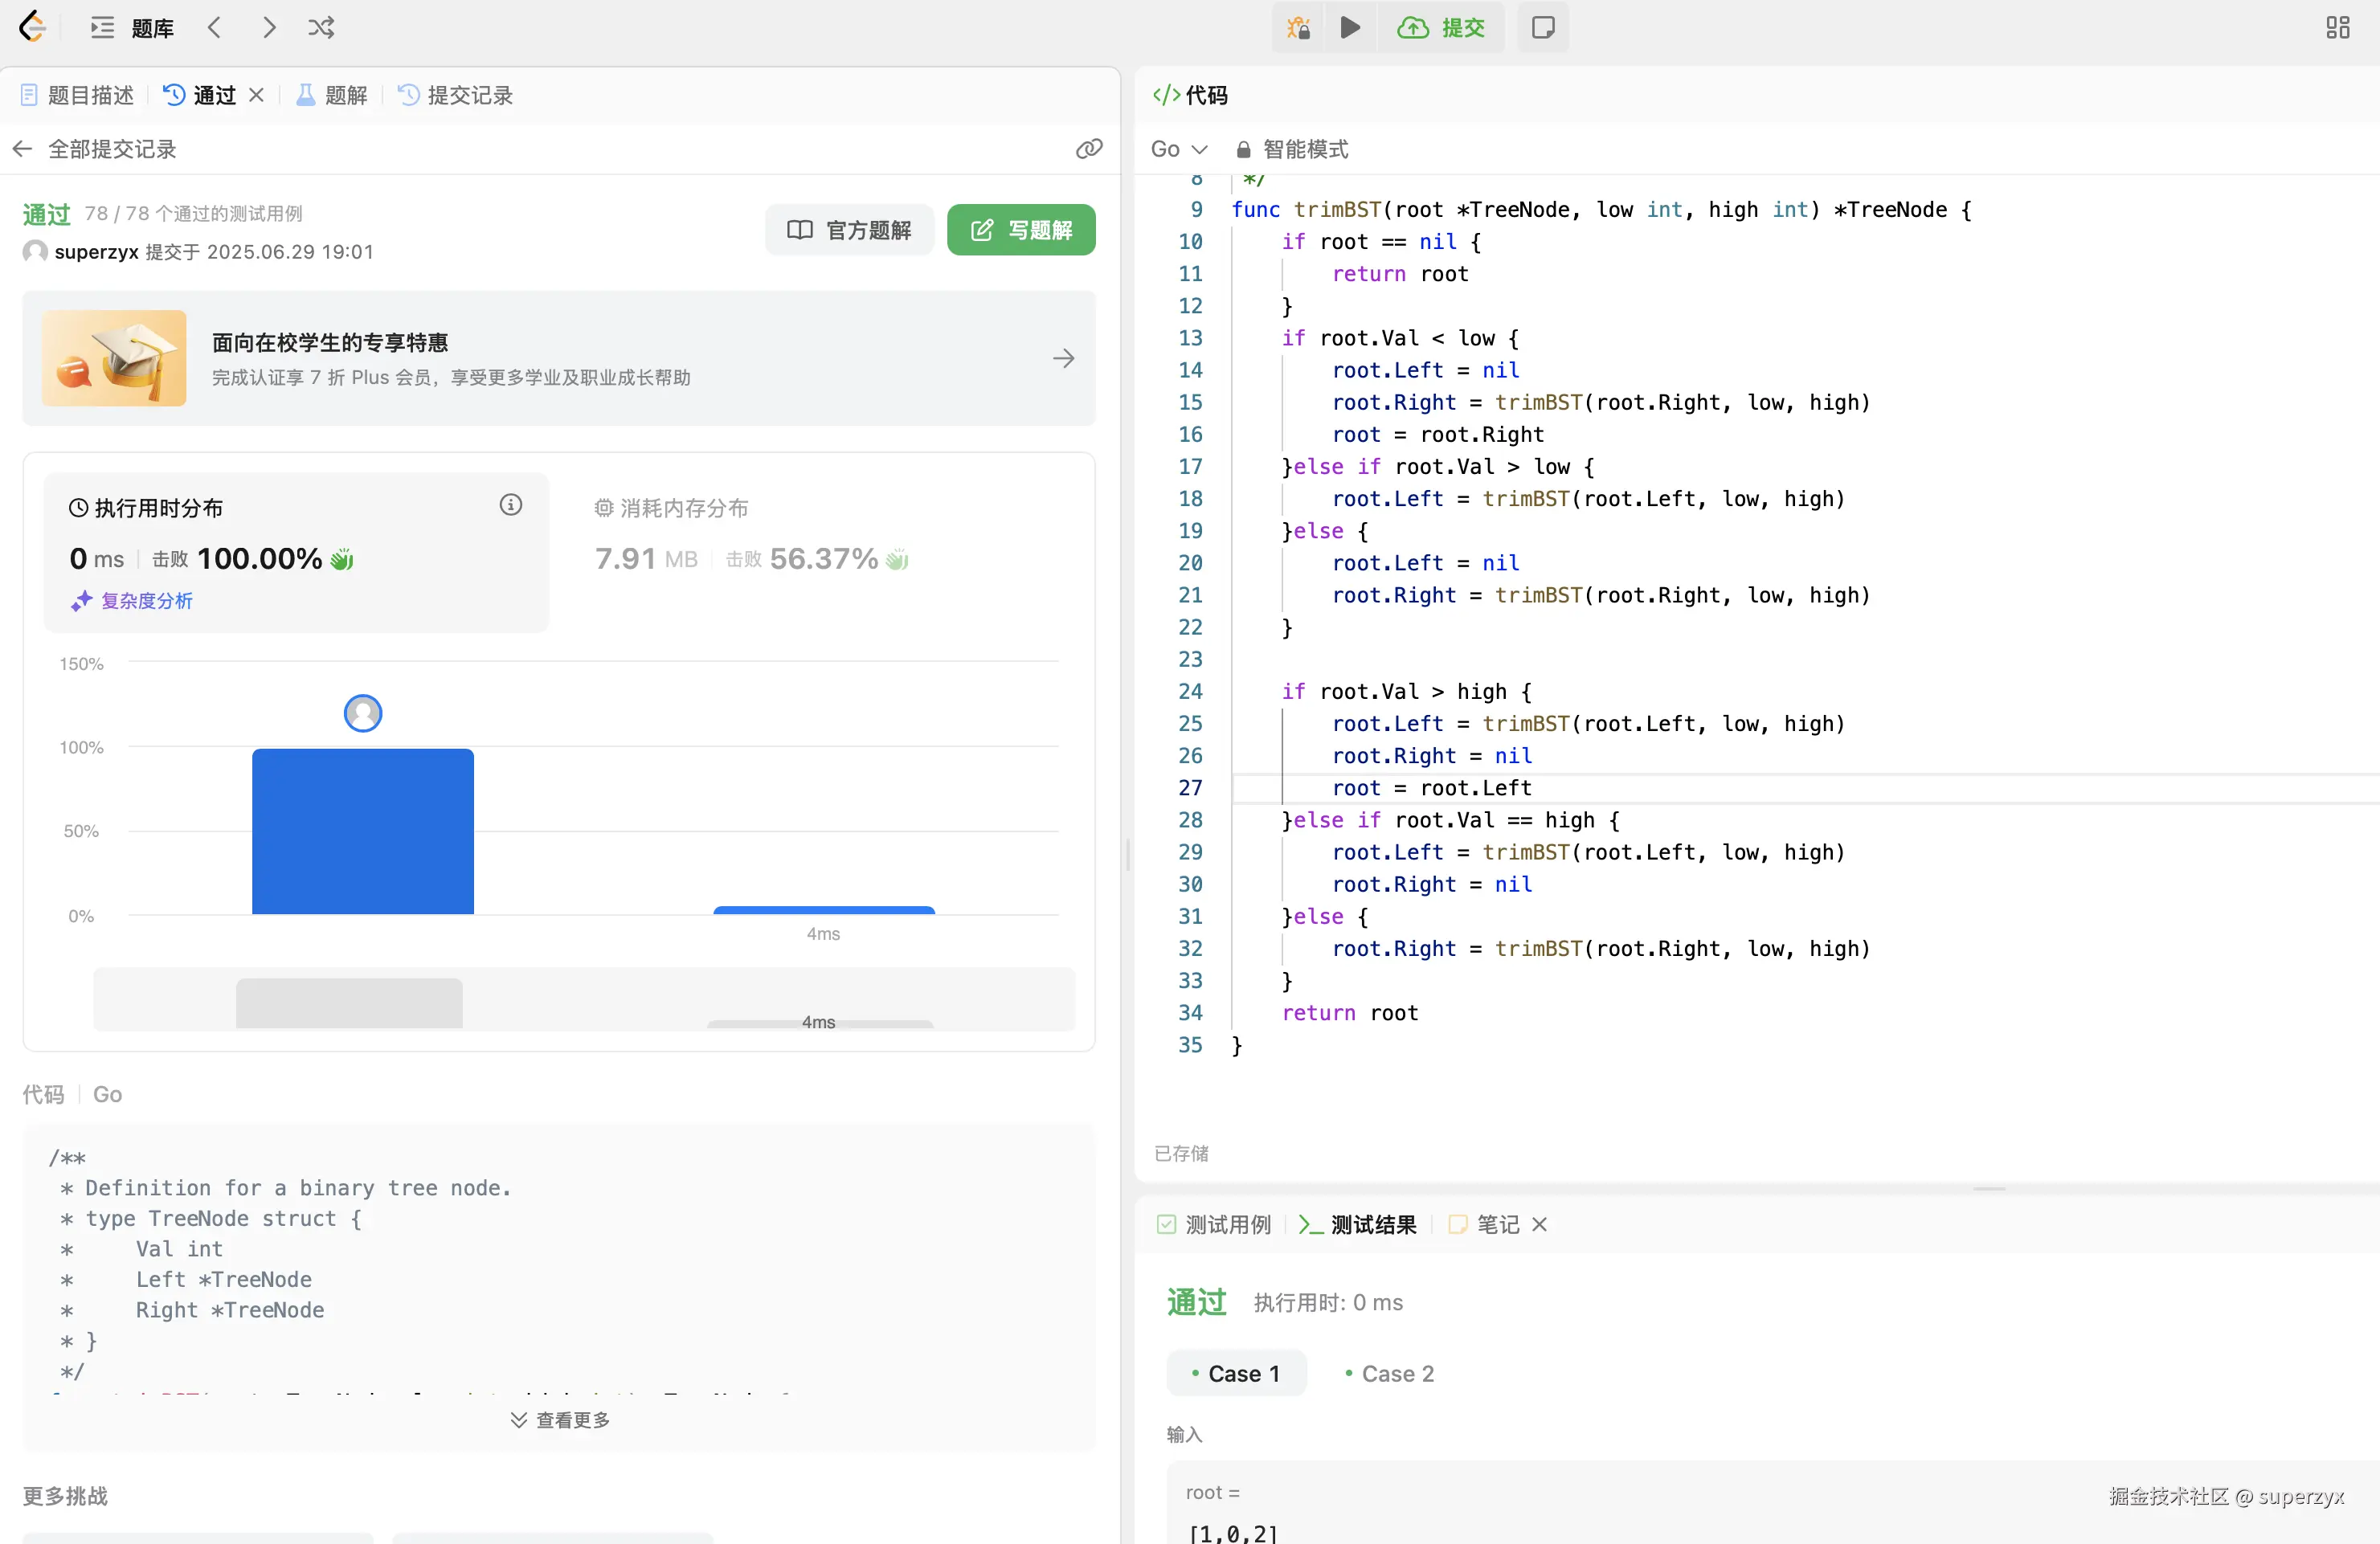Start the debugger with the bug icon
Image resolution: width=2380 pixels, height=1544 pixels.
(1298, 28)
